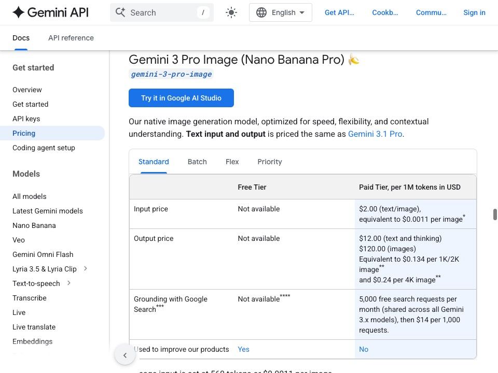This screenshot has height=373, width=498.
Task: Click the Sign in link
Action: point(474,12)
